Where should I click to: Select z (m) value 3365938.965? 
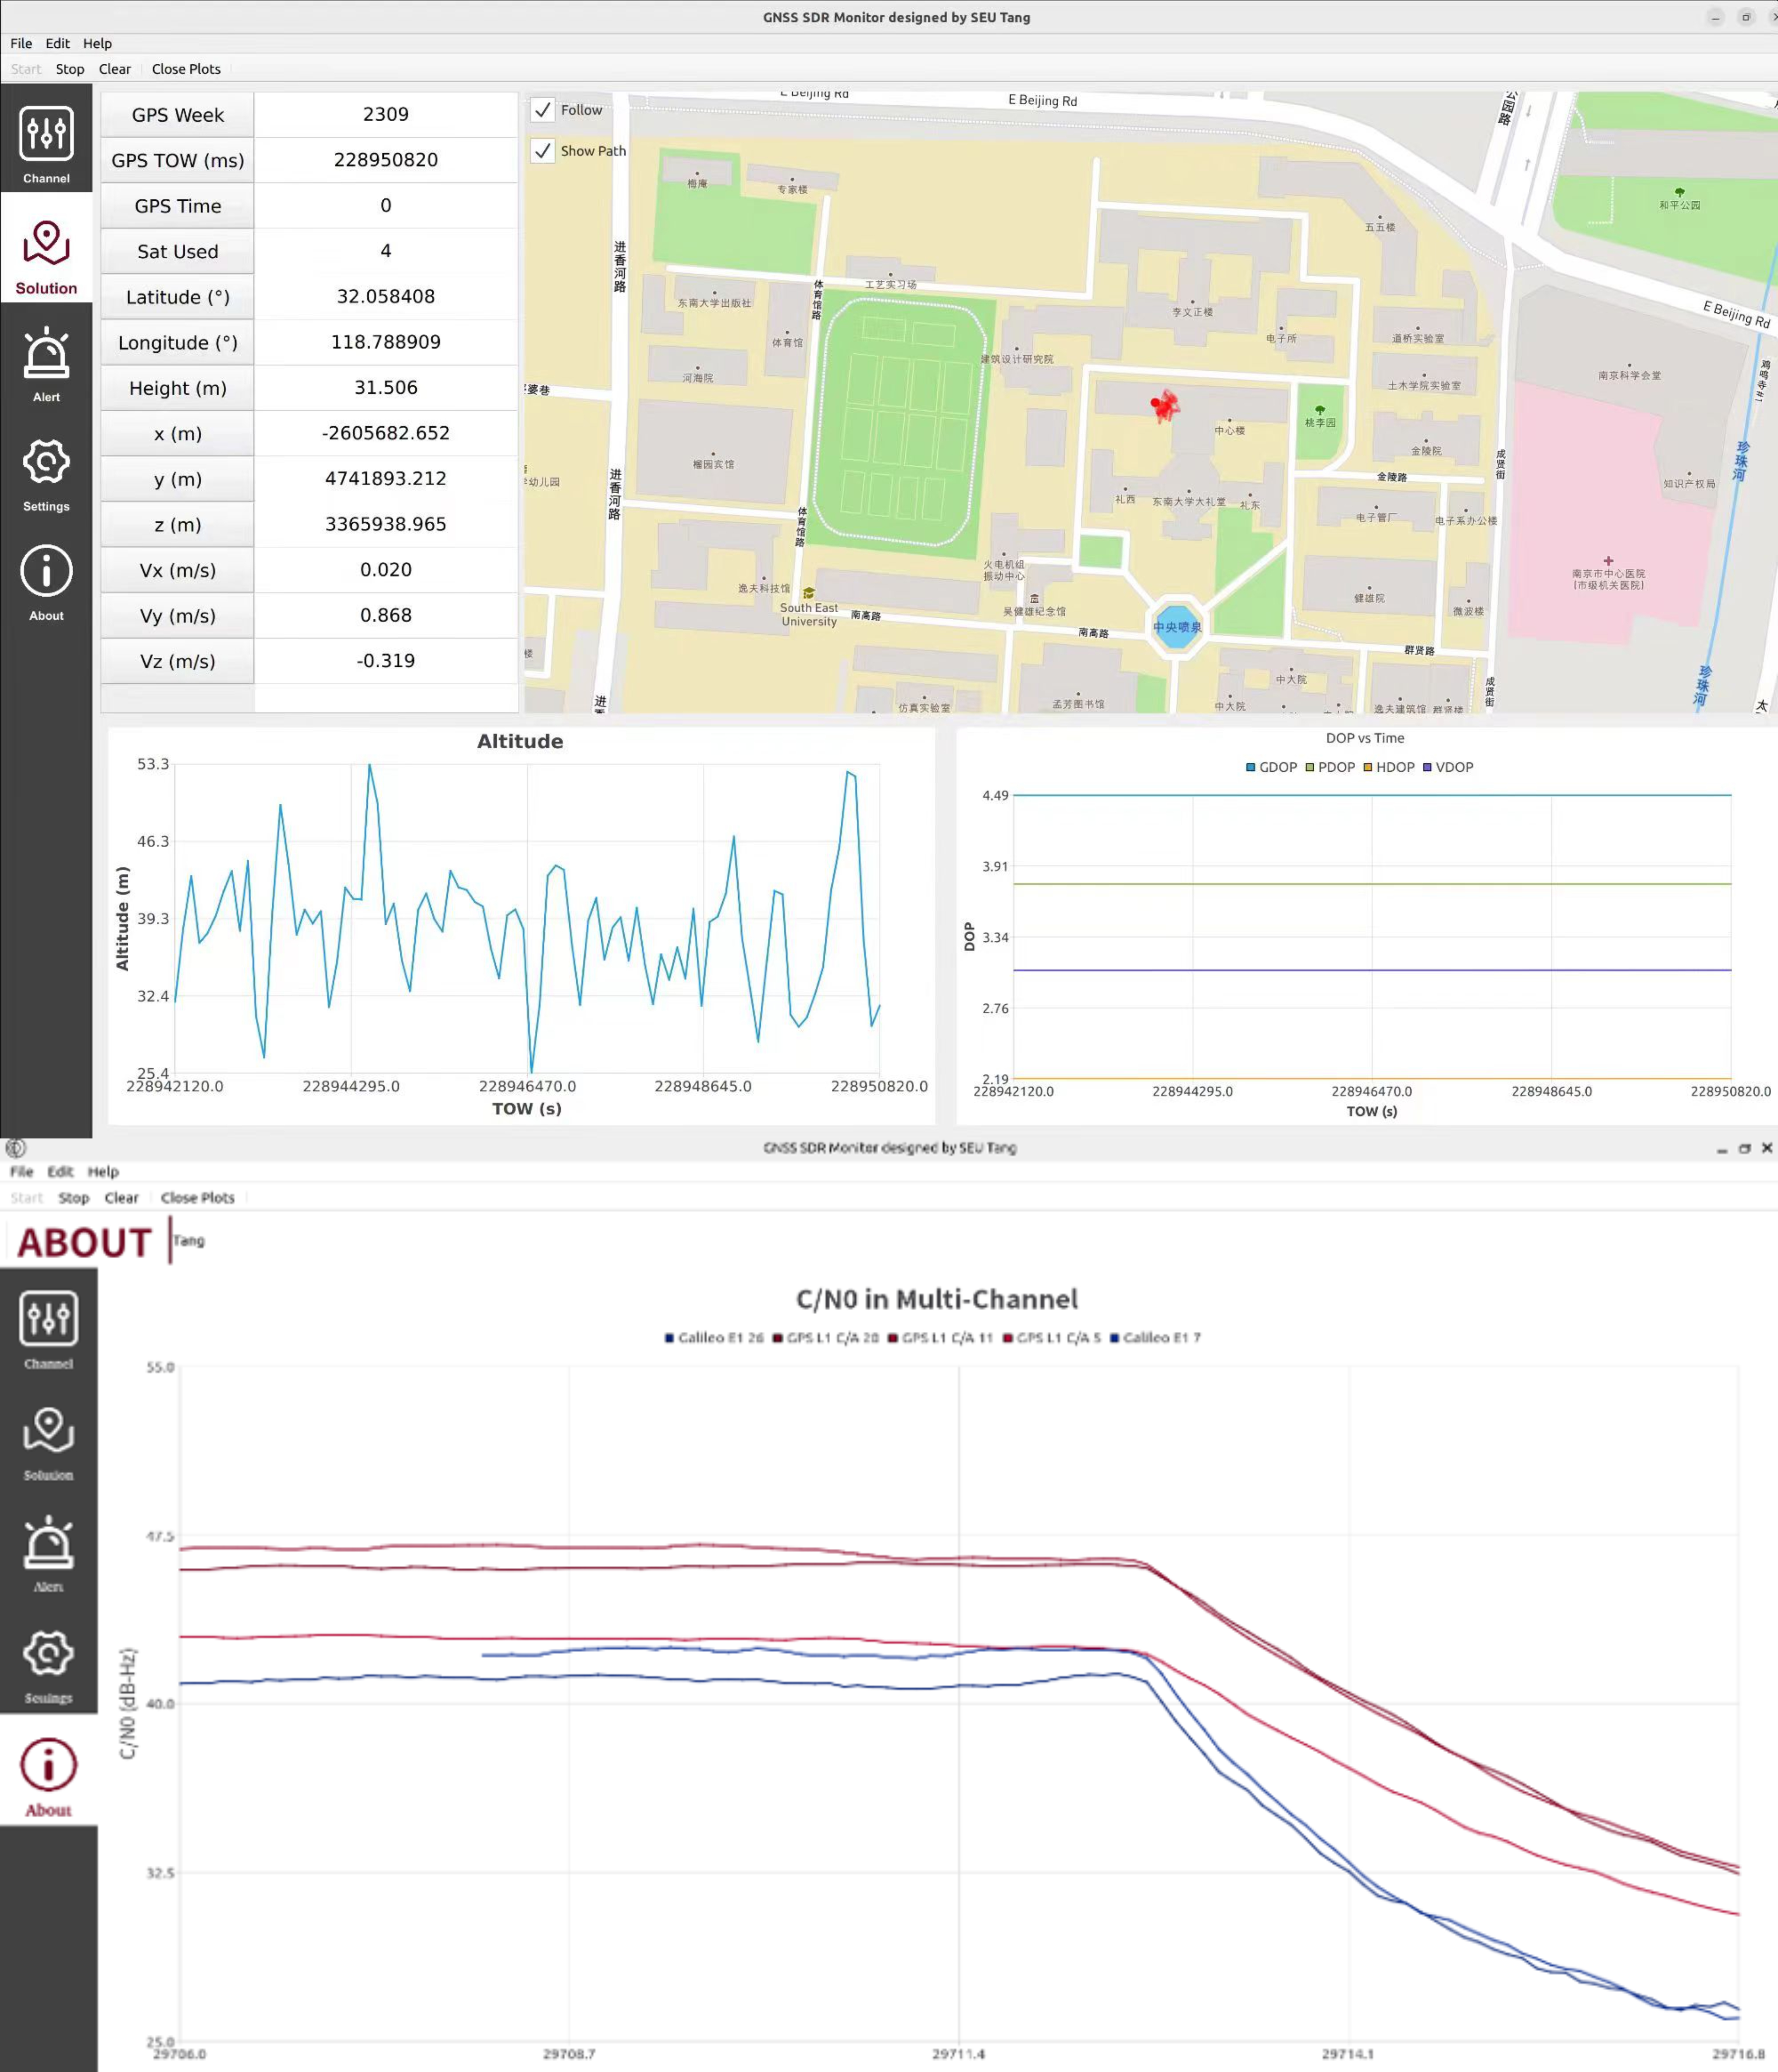pyautogui.click(x=386, y=524)
